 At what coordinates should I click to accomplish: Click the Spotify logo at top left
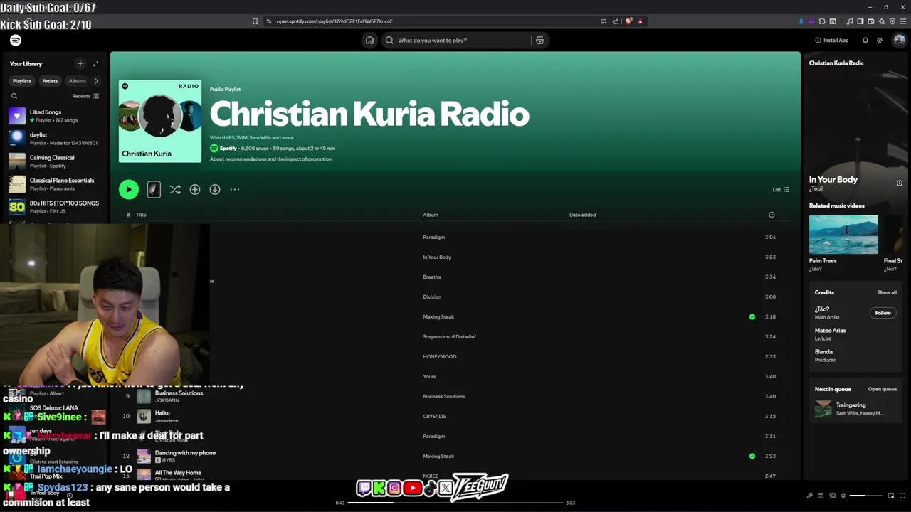pyautogui.click(x=16, y=41)
